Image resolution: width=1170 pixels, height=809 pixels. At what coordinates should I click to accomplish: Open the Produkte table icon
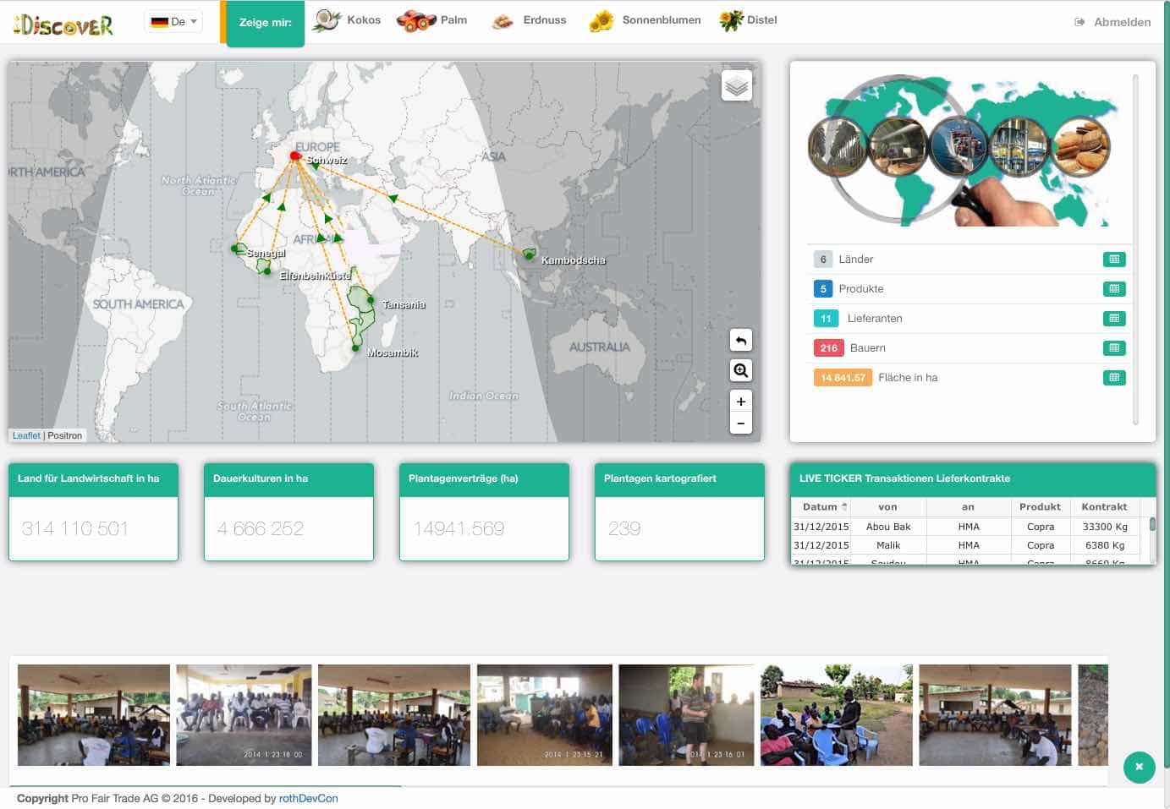pos(1114,289)
